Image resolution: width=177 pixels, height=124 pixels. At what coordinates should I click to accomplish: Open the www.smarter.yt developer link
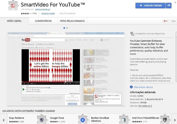point(43,9)
